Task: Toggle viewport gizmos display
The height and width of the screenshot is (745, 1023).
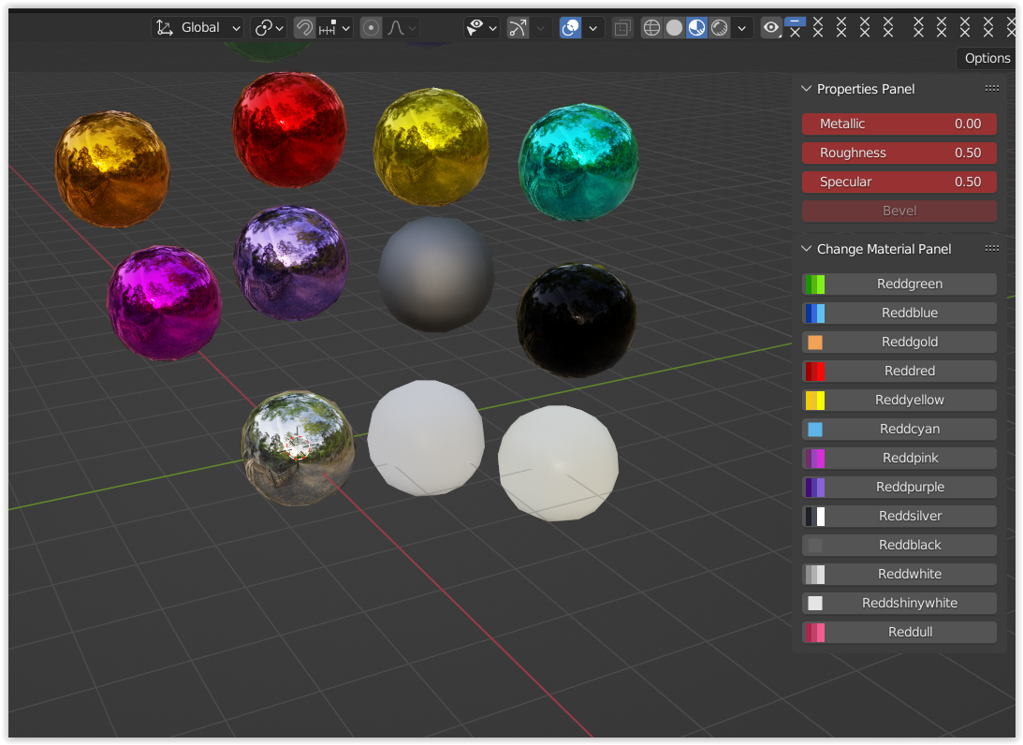Action: (518, 28)
